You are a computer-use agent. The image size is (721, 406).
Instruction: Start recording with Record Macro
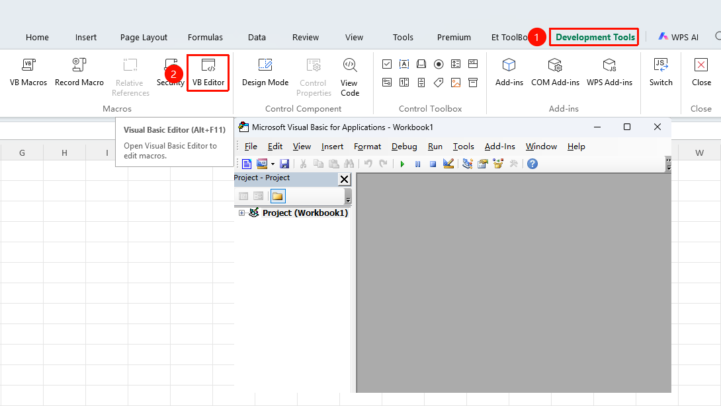79,72
